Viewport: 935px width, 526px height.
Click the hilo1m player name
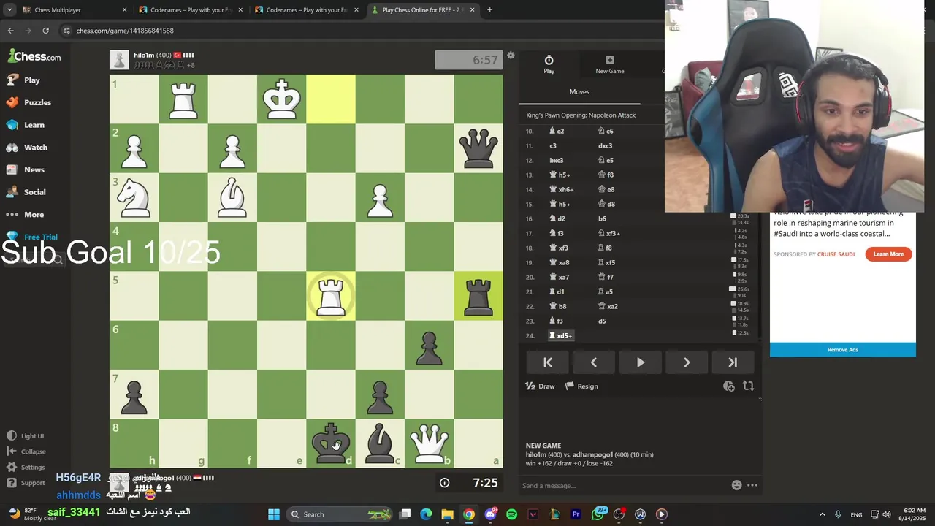point(144,56)
